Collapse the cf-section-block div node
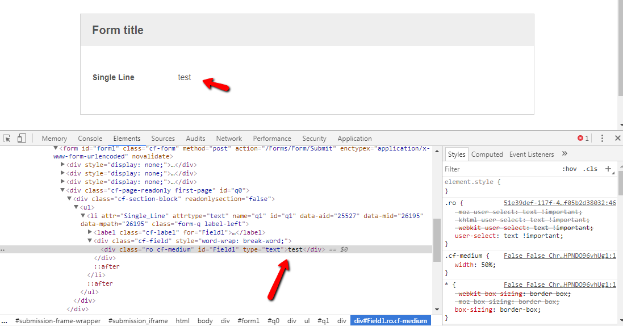The height and width of the screenshot is (326, 623). [x=69, y=199]
